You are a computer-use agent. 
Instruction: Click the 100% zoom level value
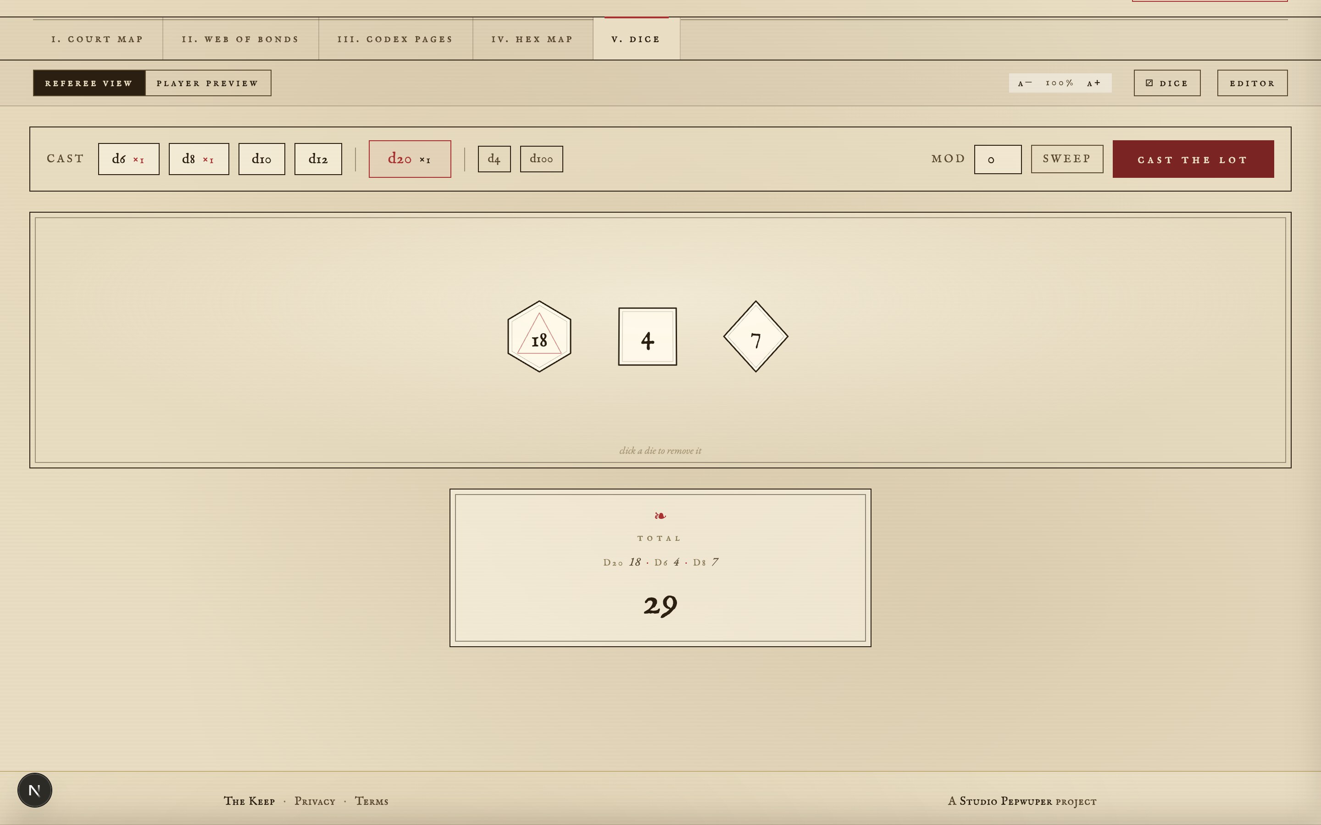1060,83
